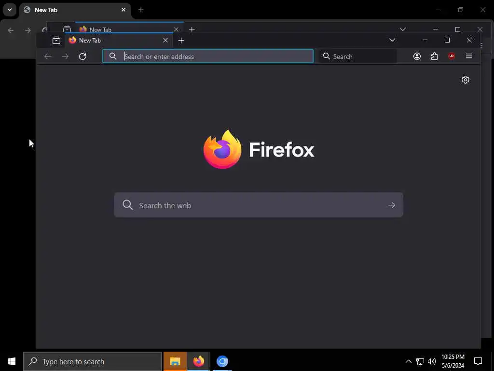
Task: Click Search the web field on page
Action: 259,205
